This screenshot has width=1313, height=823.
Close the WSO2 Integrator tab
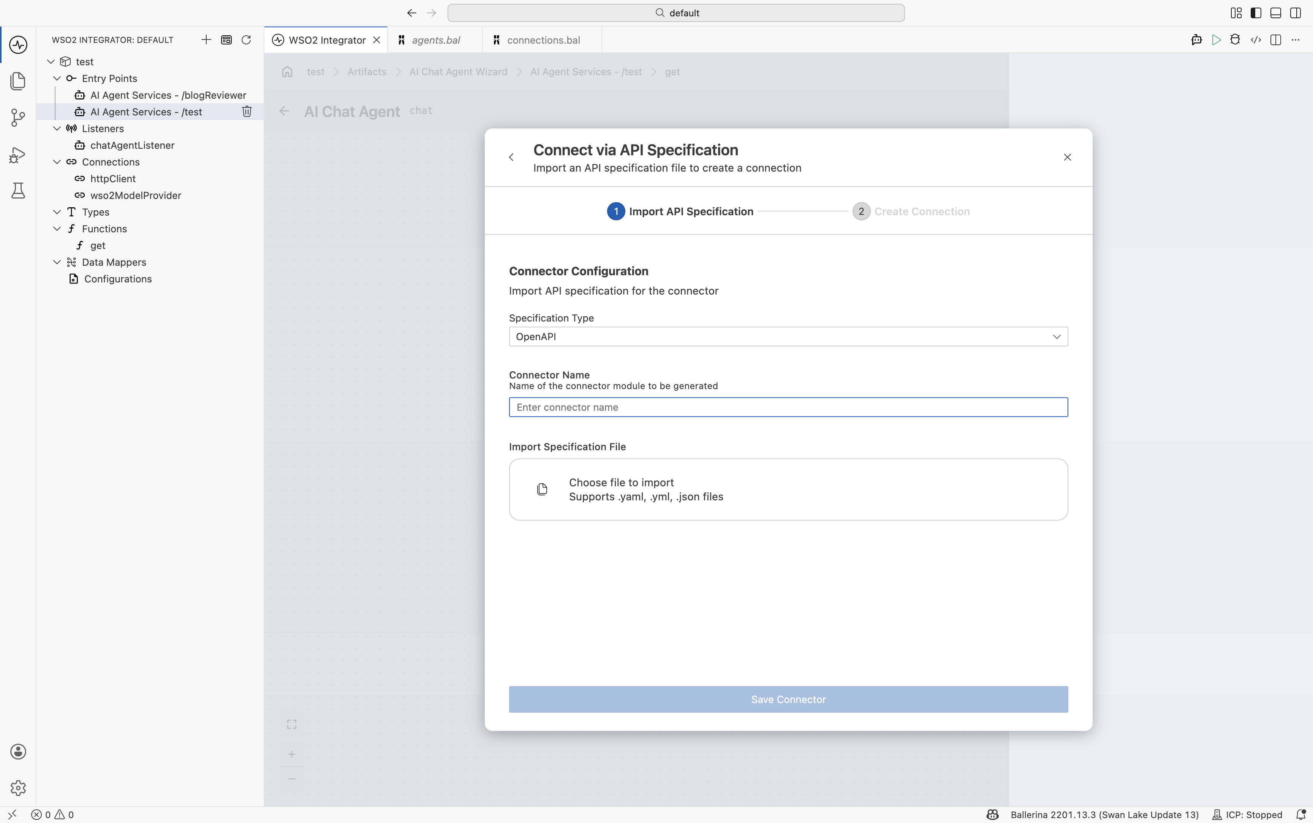pos(376,40)
